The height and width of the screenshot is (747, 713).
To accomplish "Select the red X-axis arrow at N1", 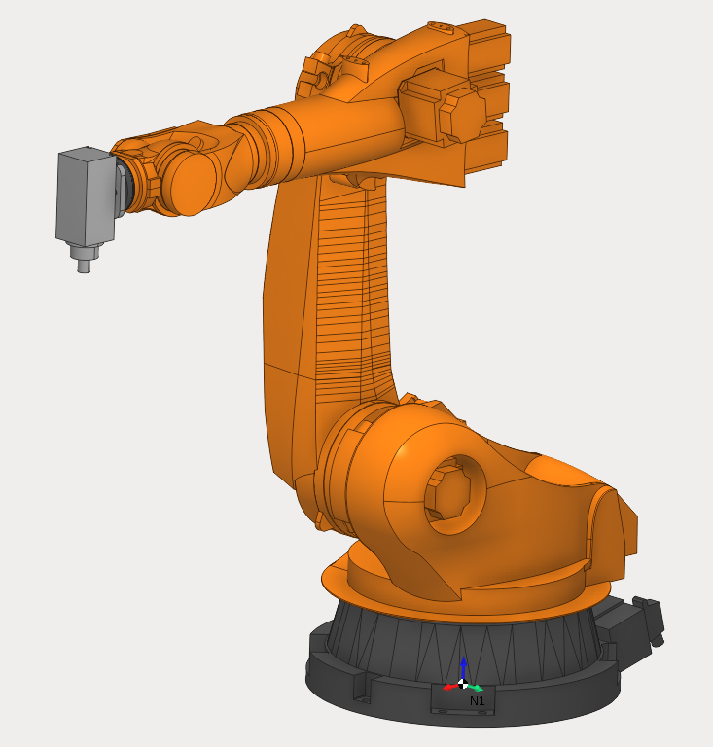I will pos(450,687).
